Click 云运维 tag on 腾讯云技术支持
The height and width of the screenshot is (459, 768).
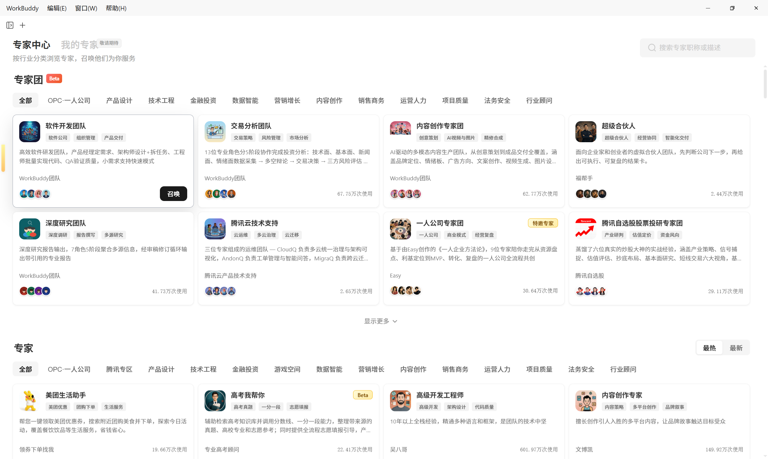pos(241,235)
